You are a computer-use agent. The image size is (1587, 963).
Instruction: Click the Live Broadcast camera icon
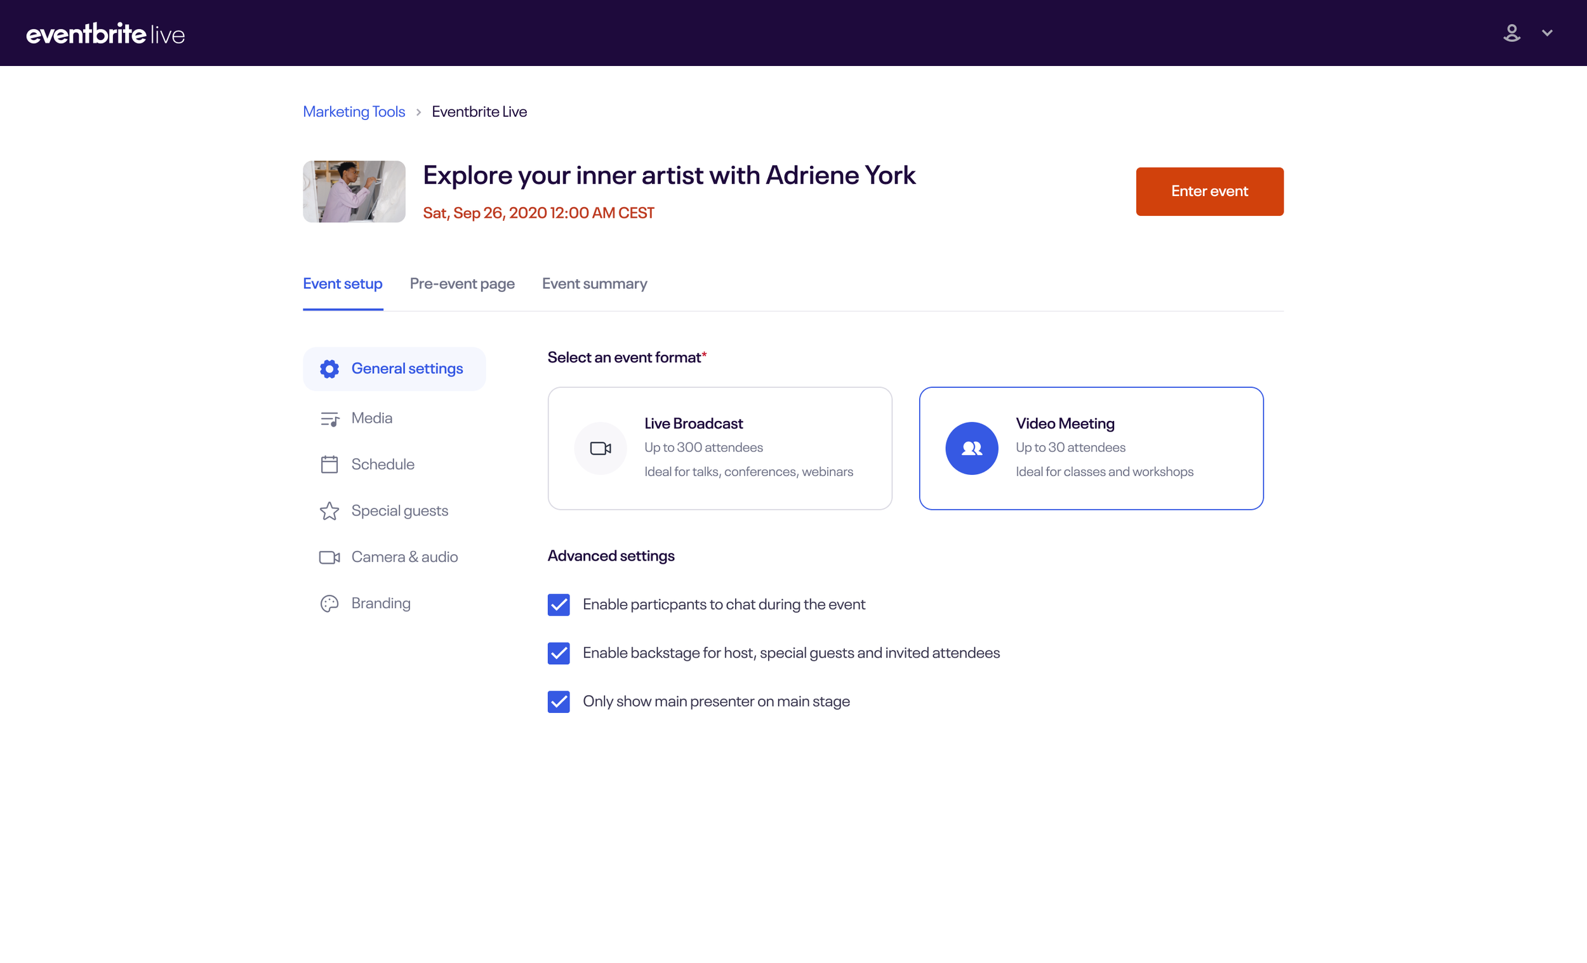601,448
